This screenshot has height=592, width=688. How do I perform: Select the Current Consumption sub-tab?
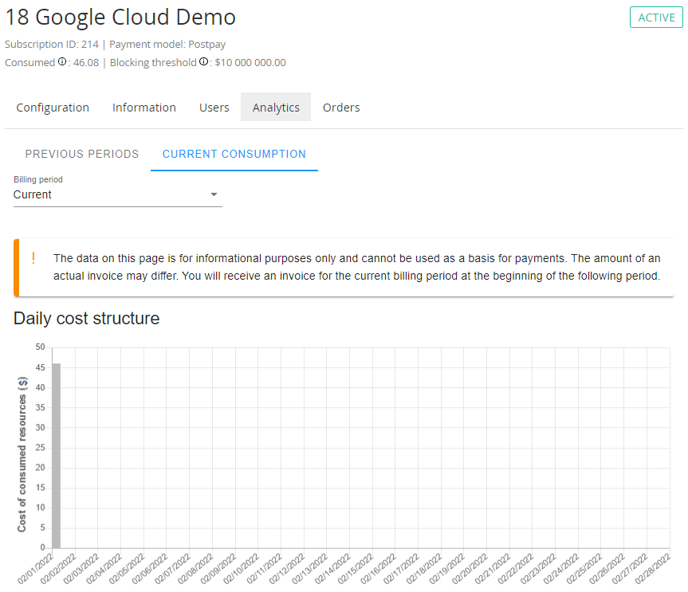(234, 154)
